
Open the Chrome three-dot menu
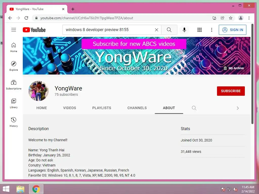tap(249, 18)
